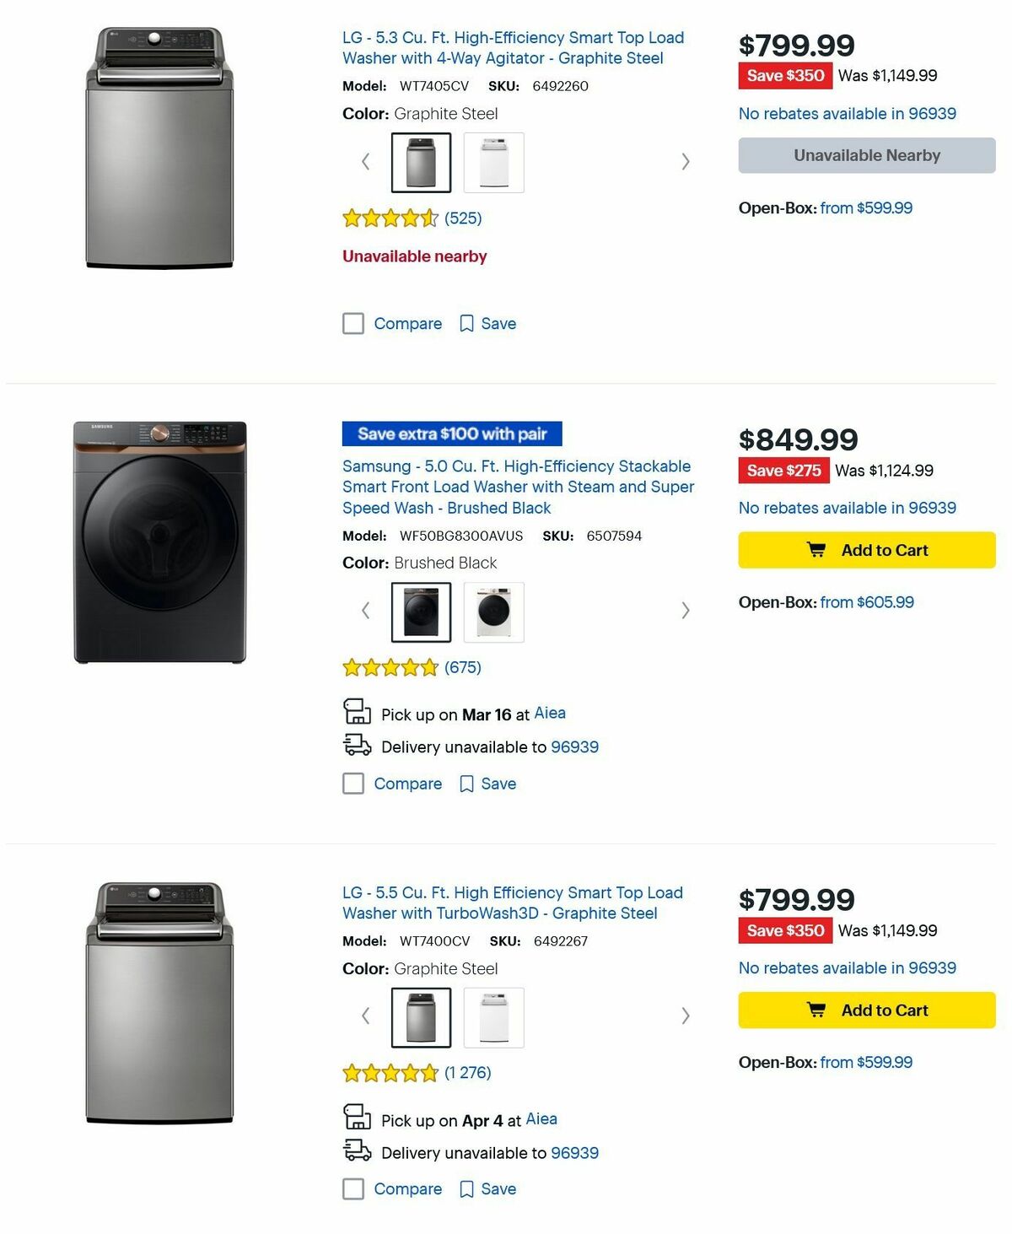Select the white washer thumbnail for LG WT7400CV

[x=494, y=1016]
